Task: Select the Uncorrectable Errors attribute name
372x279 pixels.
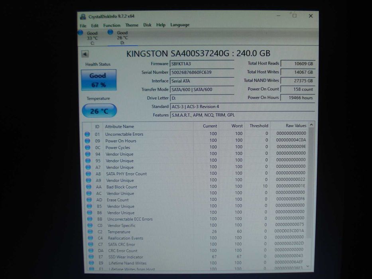Action: 124,134
